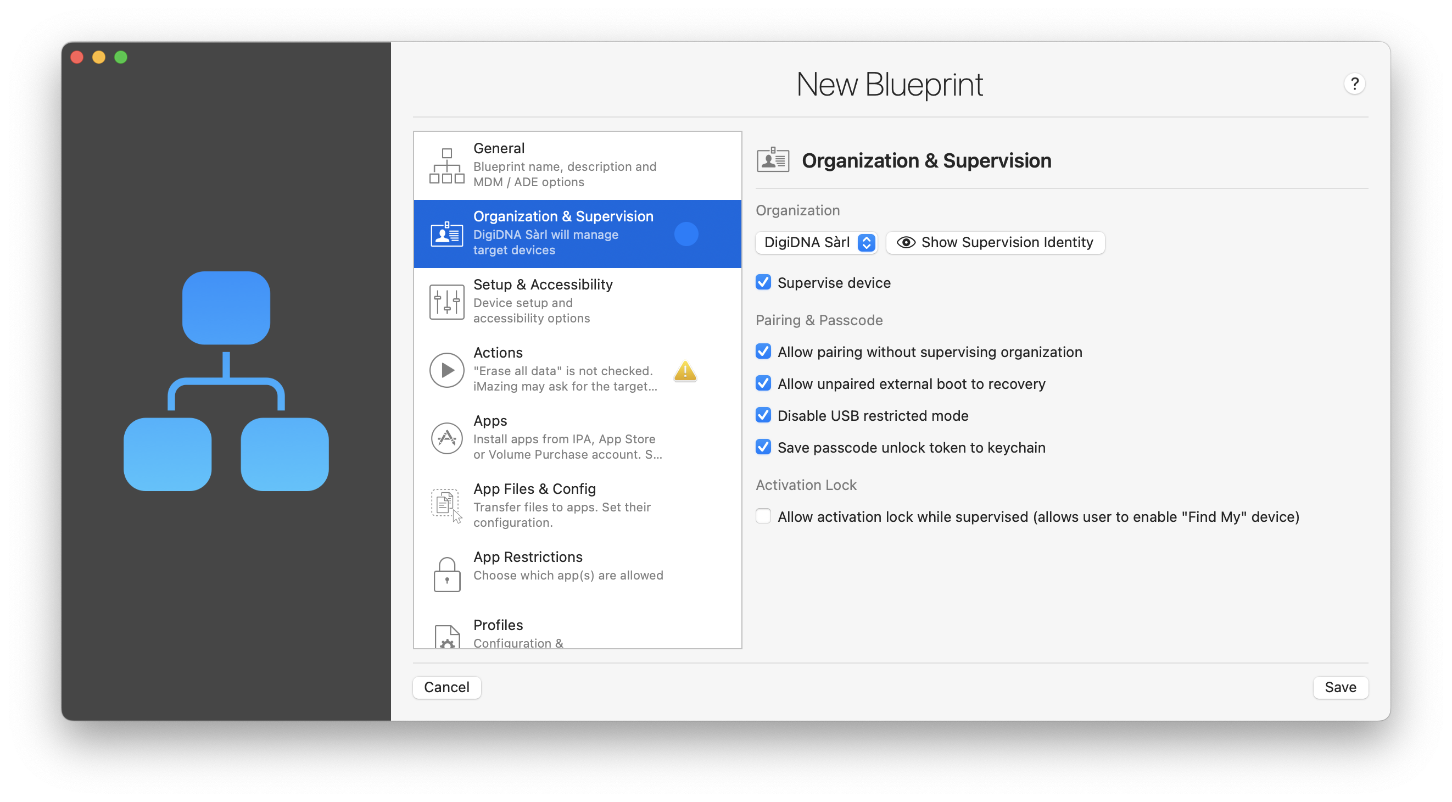
Task: Toggle the Supervise device checkbox
Action: [x=763, y=282]
